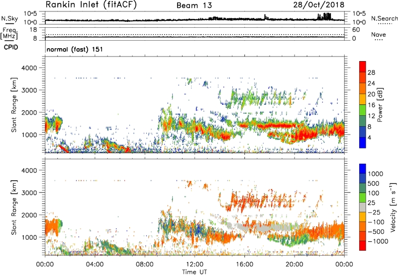
Task: Pick the red bottom segment of the velocity colorbar
Action: [363, 246]
